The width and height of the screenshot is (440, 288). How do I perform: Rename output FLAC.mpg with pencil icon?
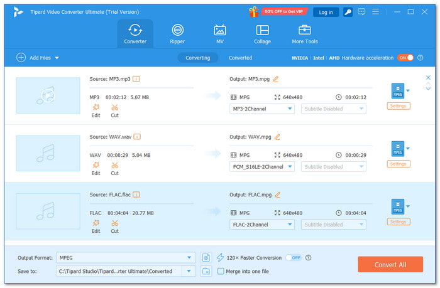[x=277, y=195]
